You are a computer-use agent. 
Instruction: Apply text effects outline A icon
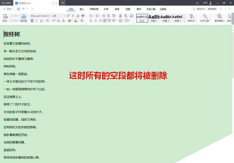[x=63, y=21]
